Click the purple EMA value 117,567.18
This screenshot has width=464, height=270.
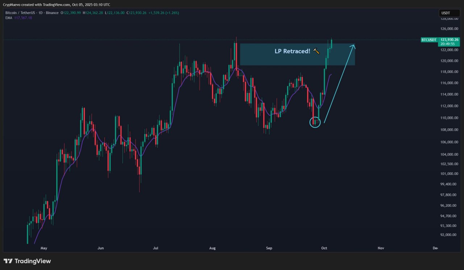(23, 18)
